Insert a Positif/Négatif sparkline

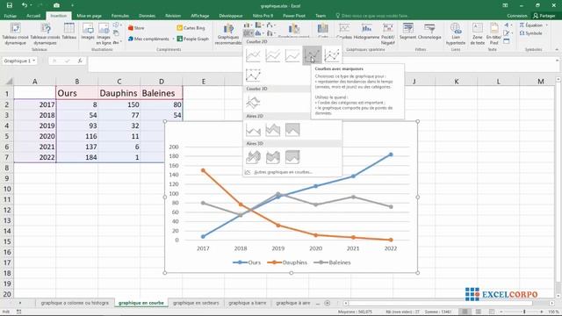click(388, 33)
